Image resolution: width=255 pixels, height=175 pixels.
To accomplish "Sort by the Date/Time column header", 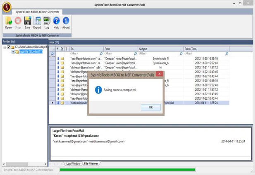I will click(206, 49).
